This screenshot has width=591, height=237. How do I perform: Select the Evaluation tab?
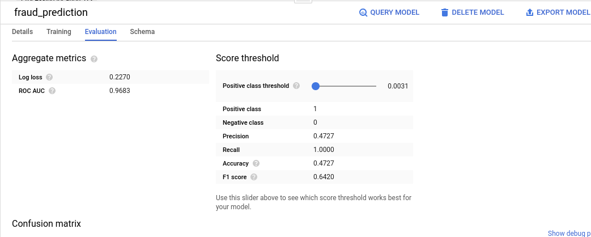tap(101, 32)
